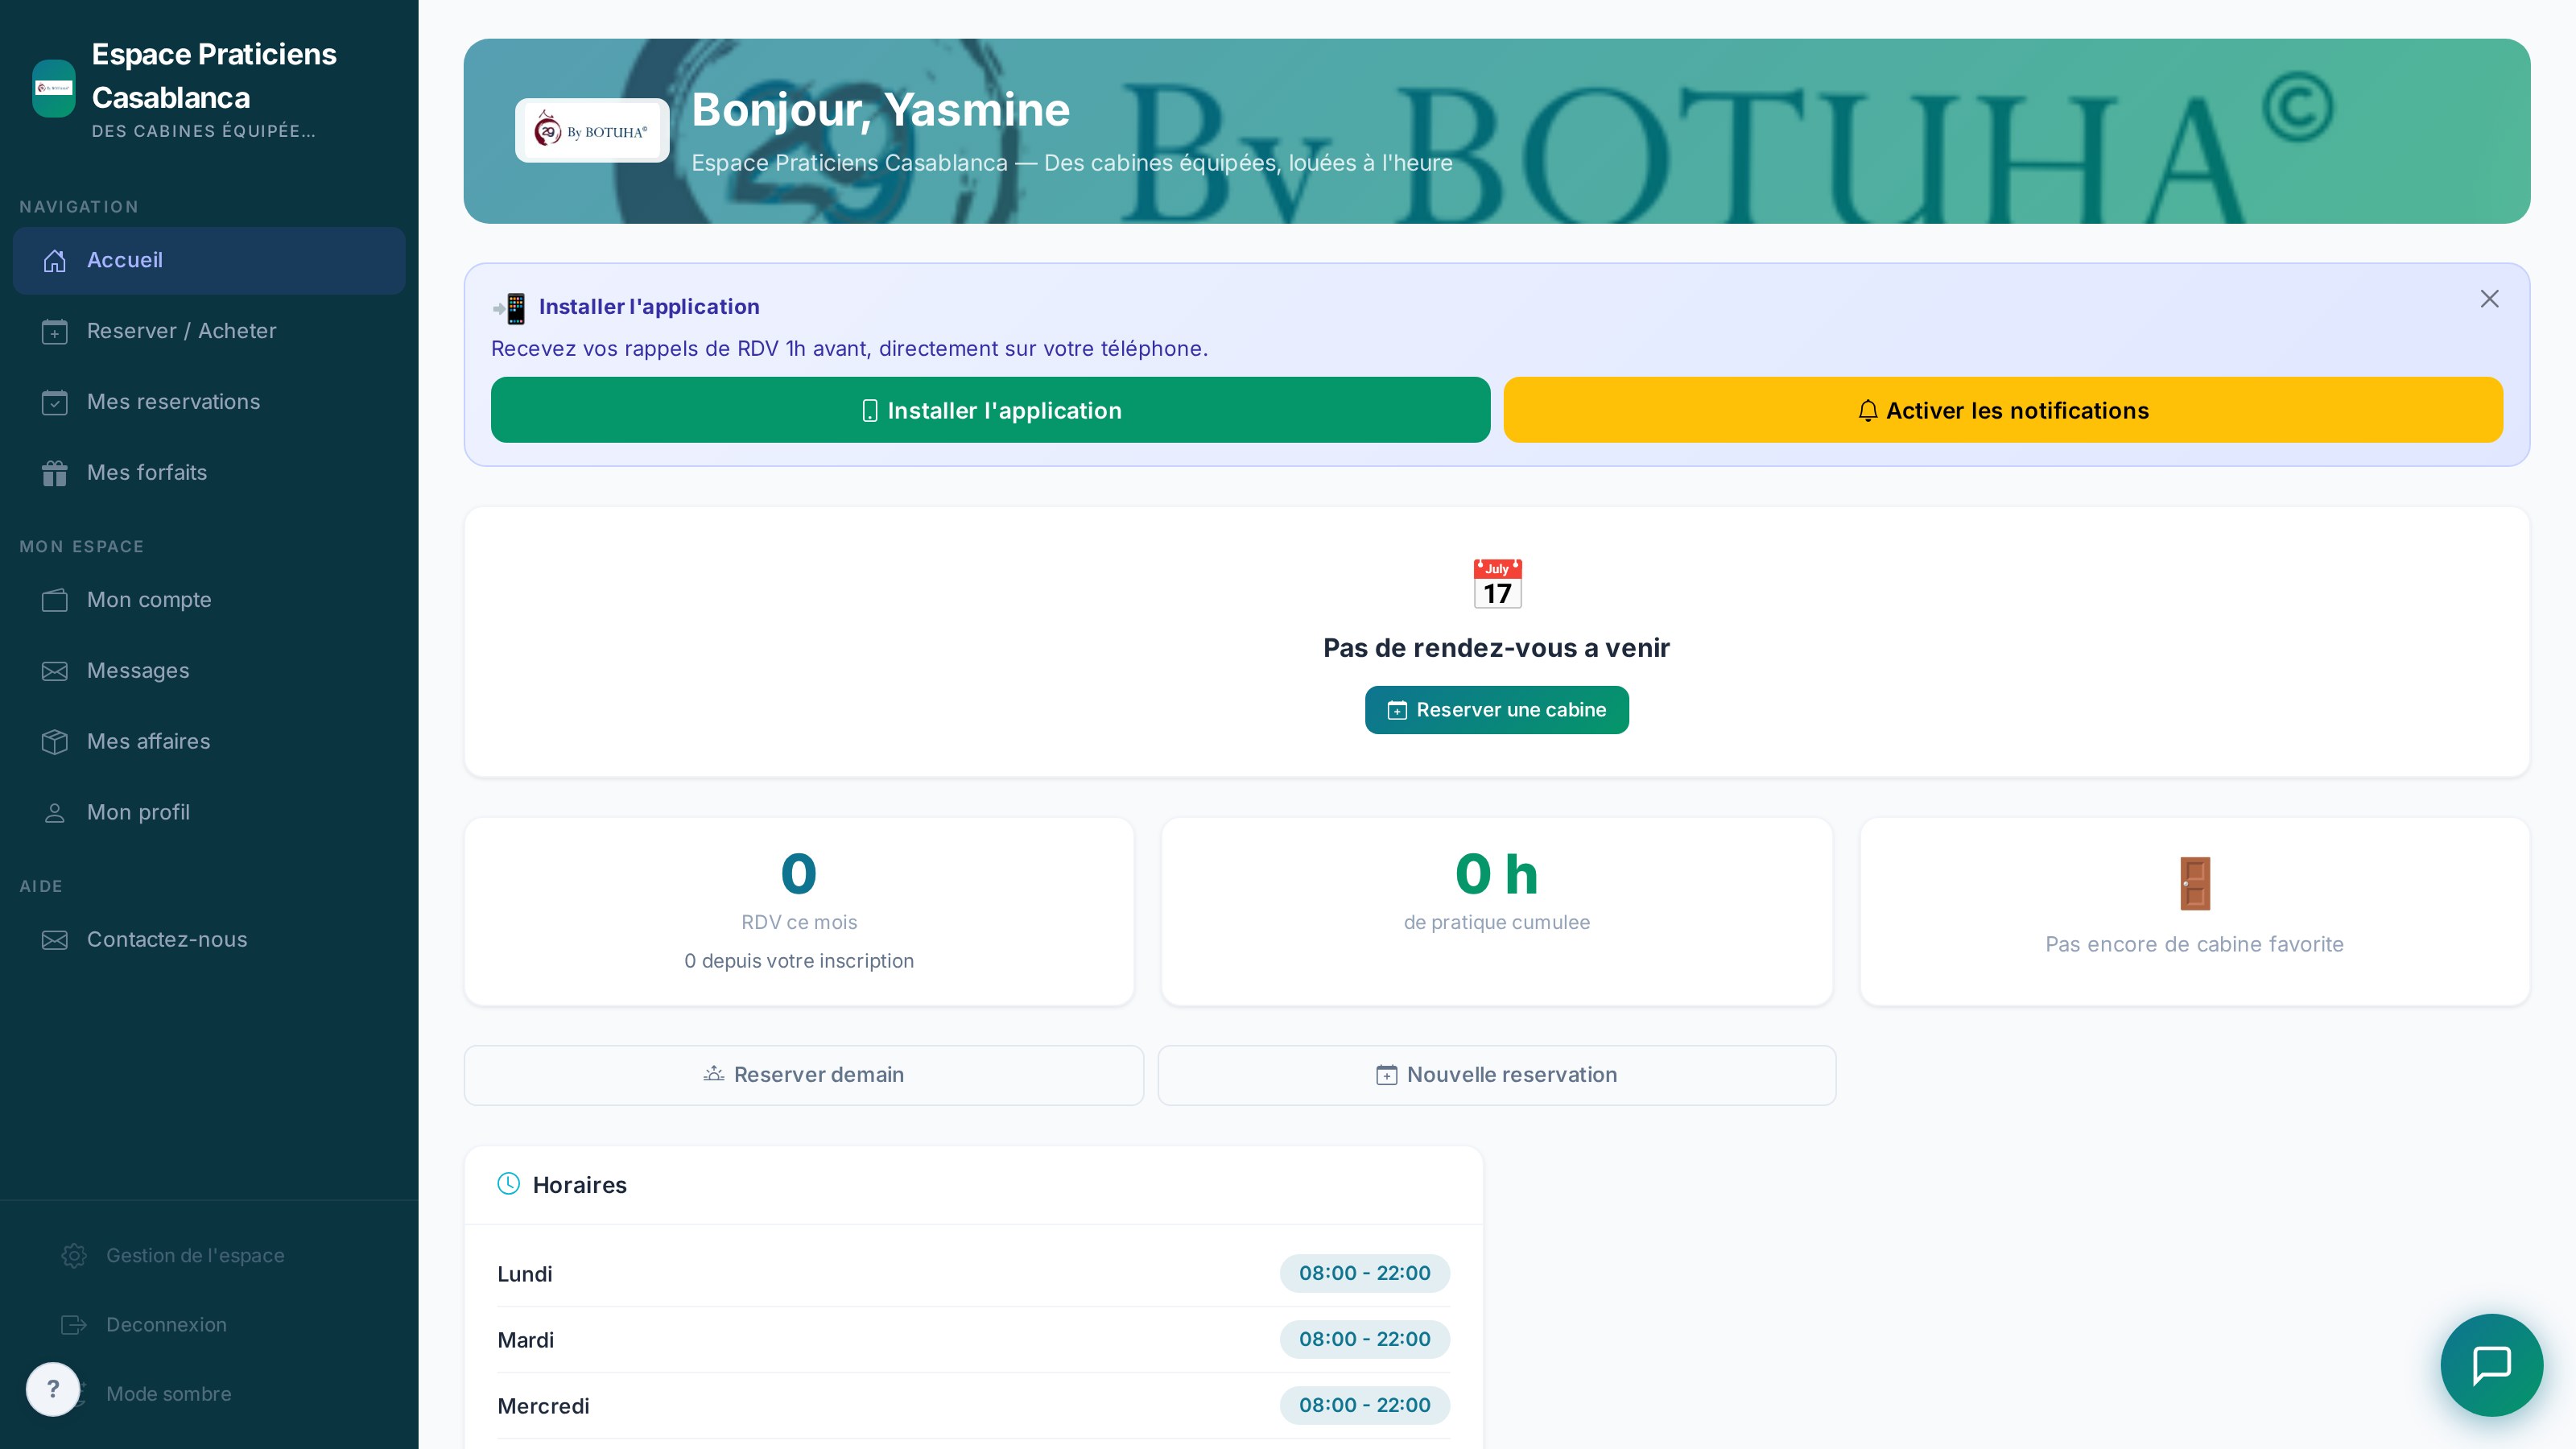Click Reserver demain button

[804, 1075]
